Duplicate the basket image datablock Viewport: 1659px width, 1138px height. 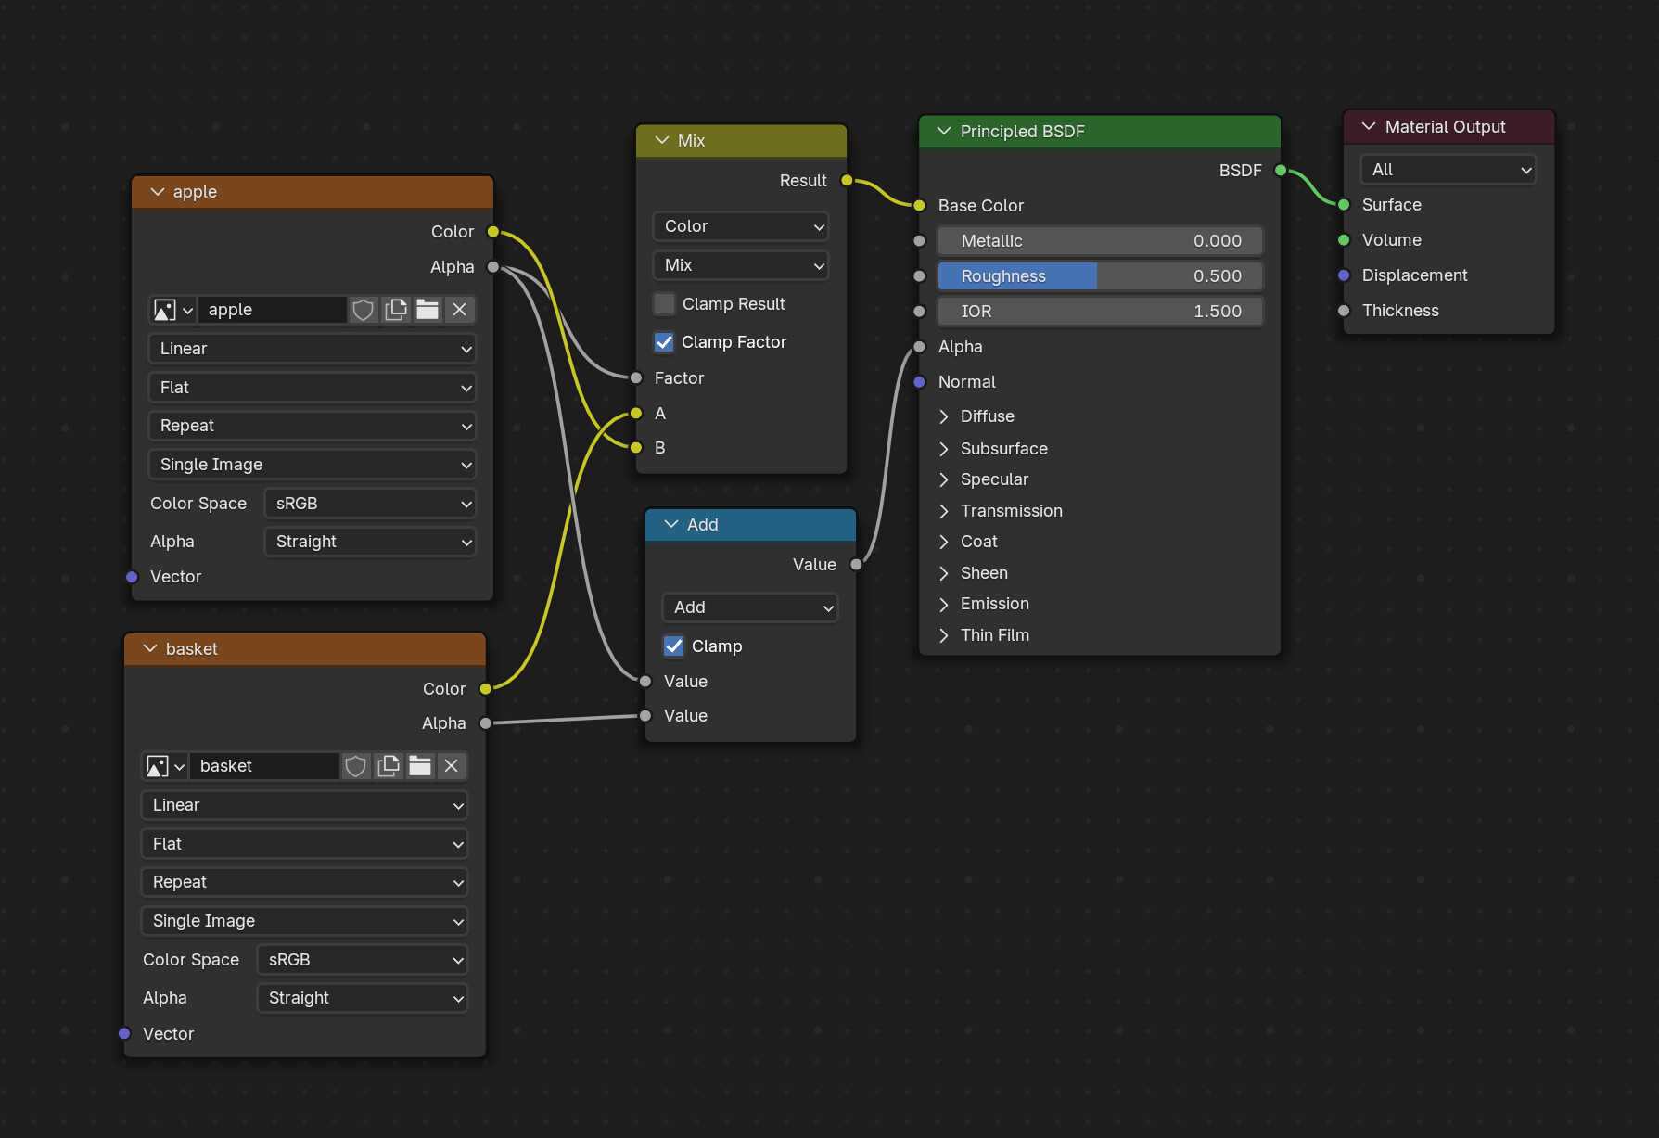tap(389, 766)
